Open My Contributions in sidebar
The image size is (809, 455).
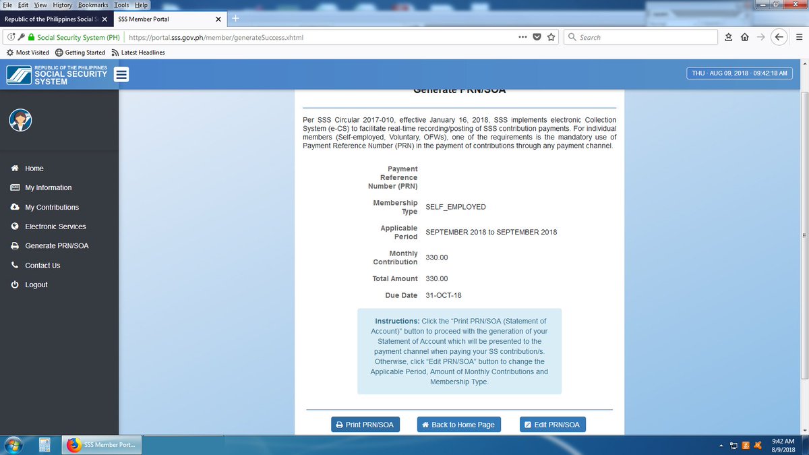[52, 207]
